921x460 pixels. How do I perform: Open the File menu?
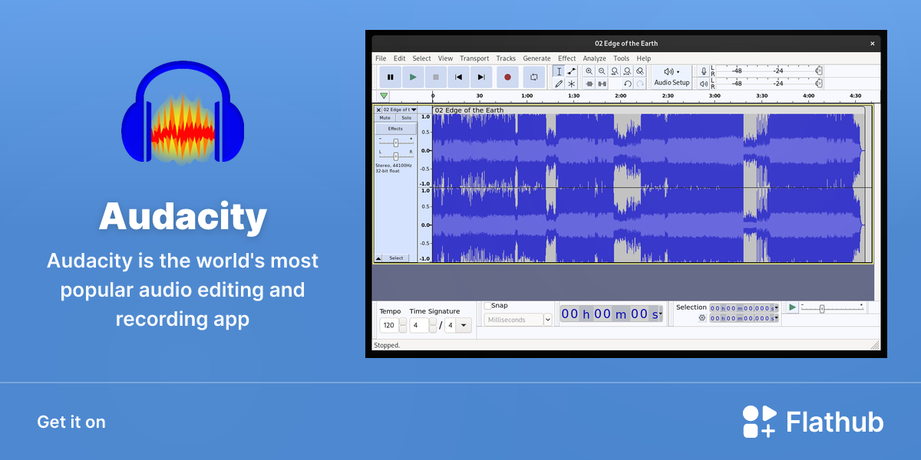381,58
